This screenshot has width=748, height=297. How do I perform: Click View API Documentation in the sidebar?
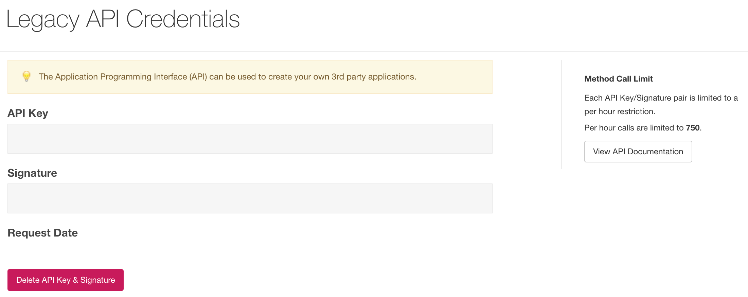click(x=638, y=151)
